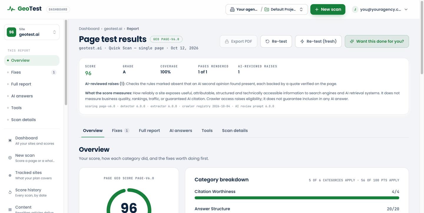Click the lock icon on Export PDF
This screenshot has width=424, height=213.
pos(227,42)
